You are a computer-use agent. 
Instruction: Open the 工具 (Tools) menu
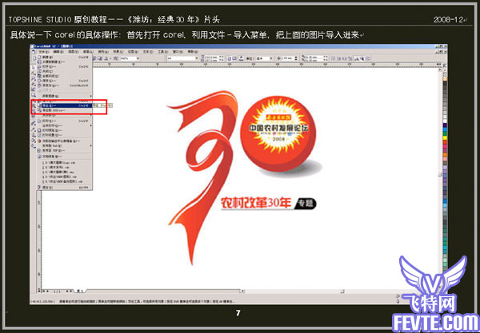(x=162, y=52)
